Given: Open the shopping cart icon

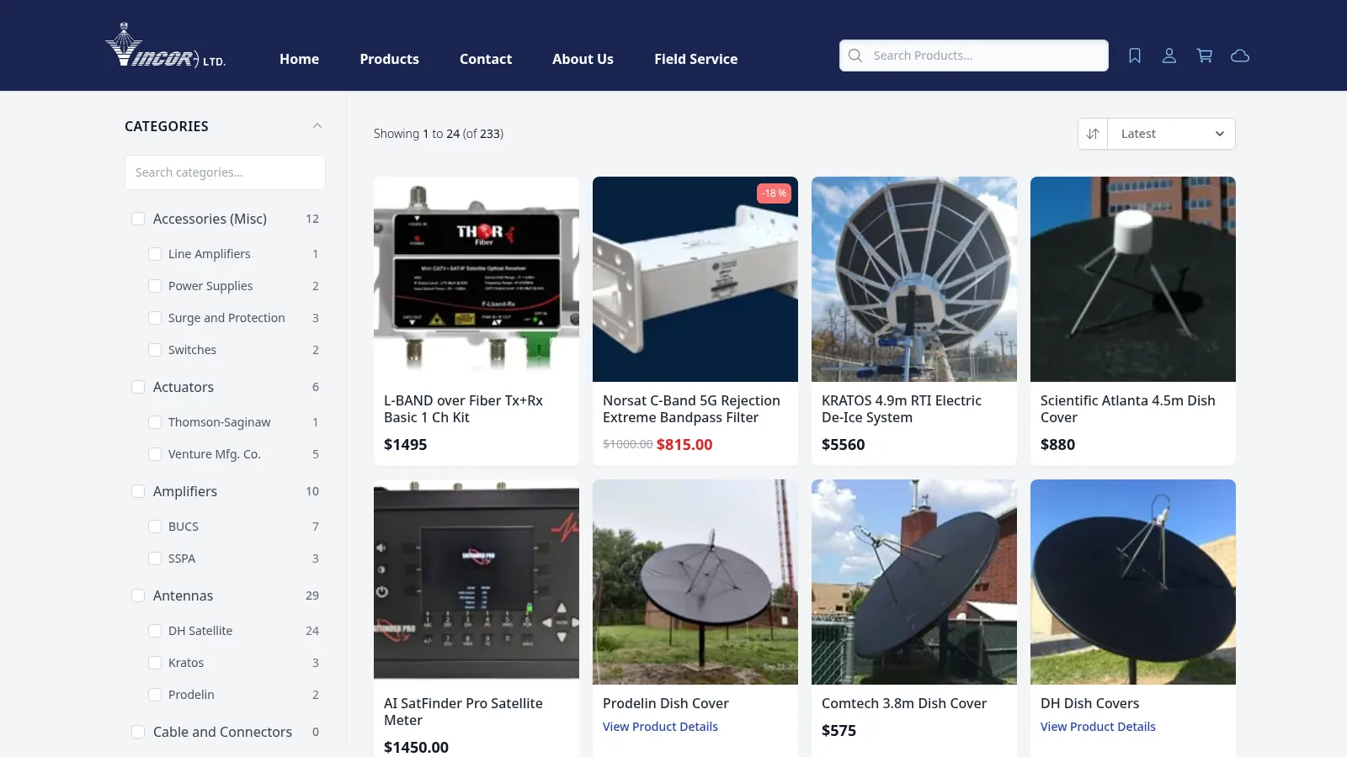Looking at the screenshot, I should coord(1205,56).
